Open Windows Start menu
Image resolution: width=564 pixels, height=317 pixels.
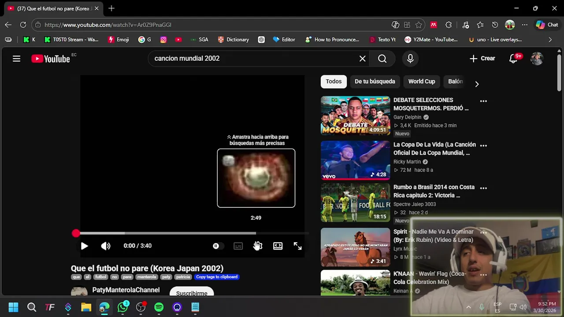coord(13,307)
